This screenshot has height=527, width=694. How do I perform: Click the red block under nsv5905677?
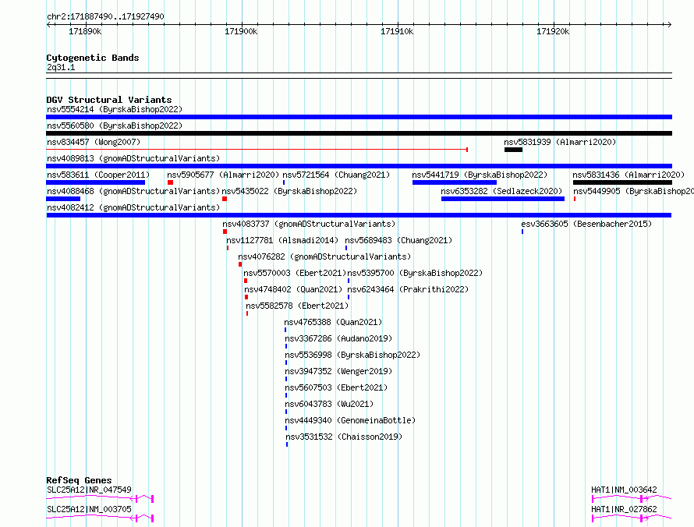171,182
